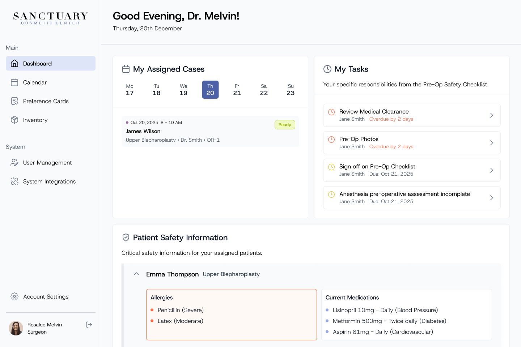Click the Inventory box icon
Image resolution: width=521 pixels, height=347 pixels.
[14, 120]
